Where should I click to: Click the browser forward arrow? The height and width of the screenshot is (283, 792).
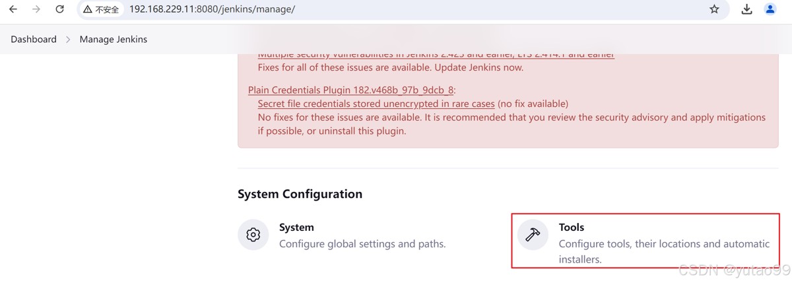(x=36, y=9)
